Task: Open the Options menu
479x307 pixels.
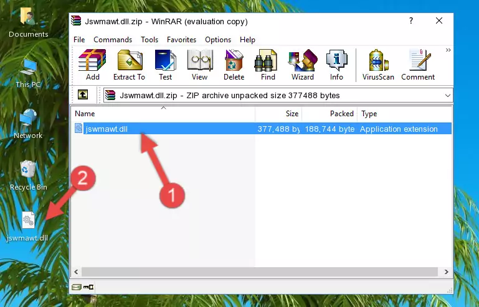Action: click(218, 40)
